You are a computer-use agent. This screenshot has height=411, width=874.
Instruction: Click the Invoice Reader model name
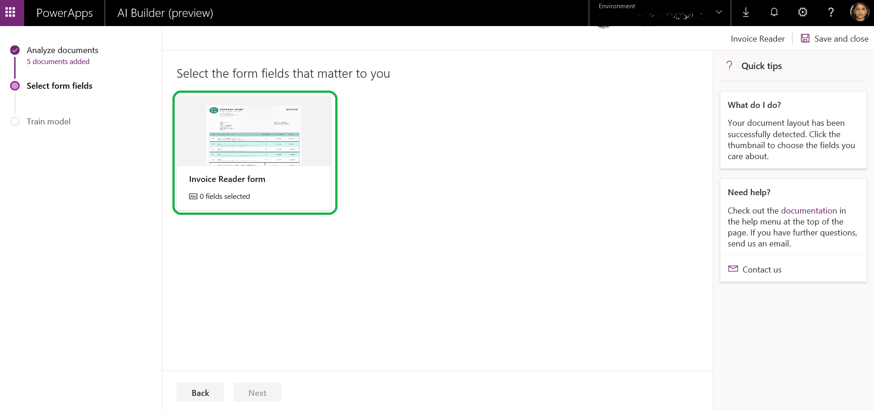[x=757, y=39]
